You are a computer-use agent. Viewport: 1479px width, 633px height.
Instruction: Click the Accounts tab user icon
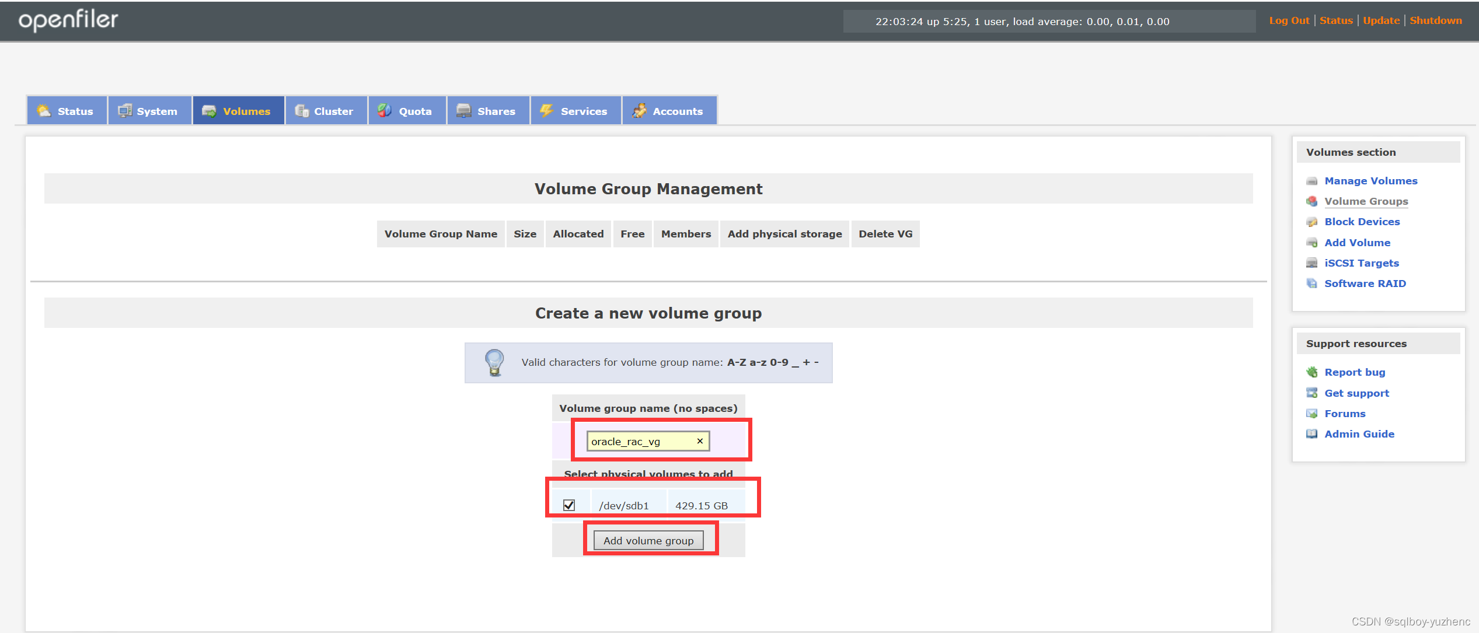[639, 111]
